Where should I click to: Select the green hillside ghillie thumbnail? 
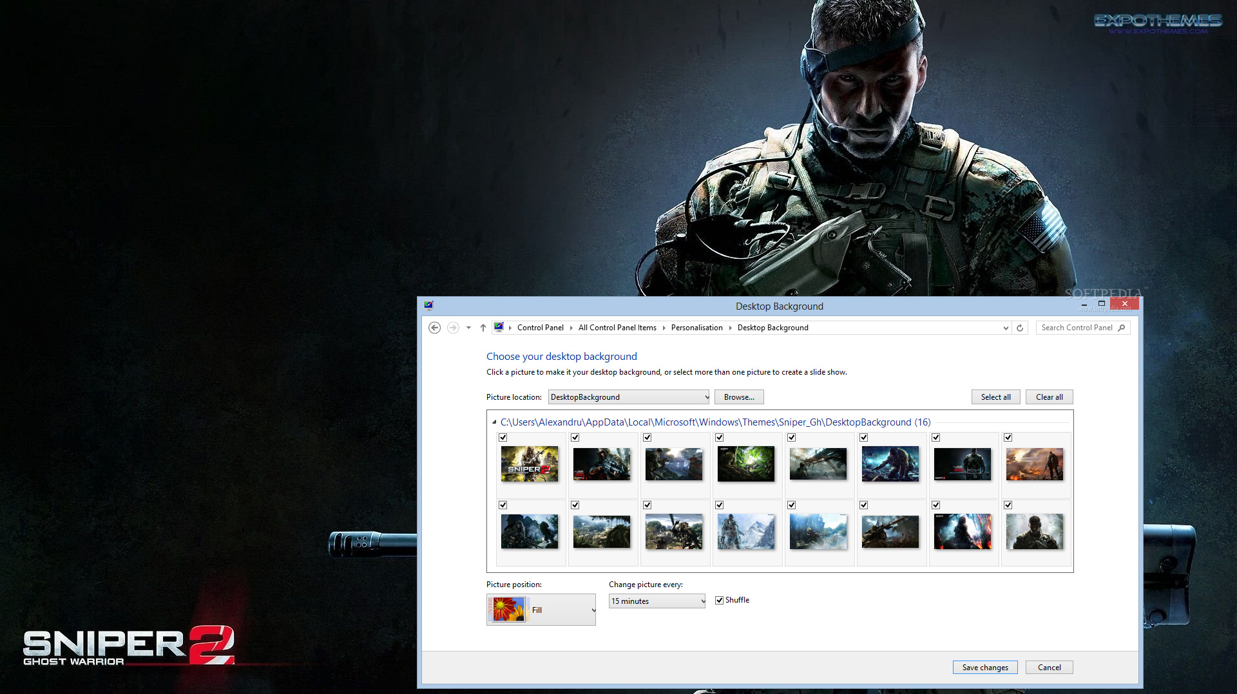602,532
